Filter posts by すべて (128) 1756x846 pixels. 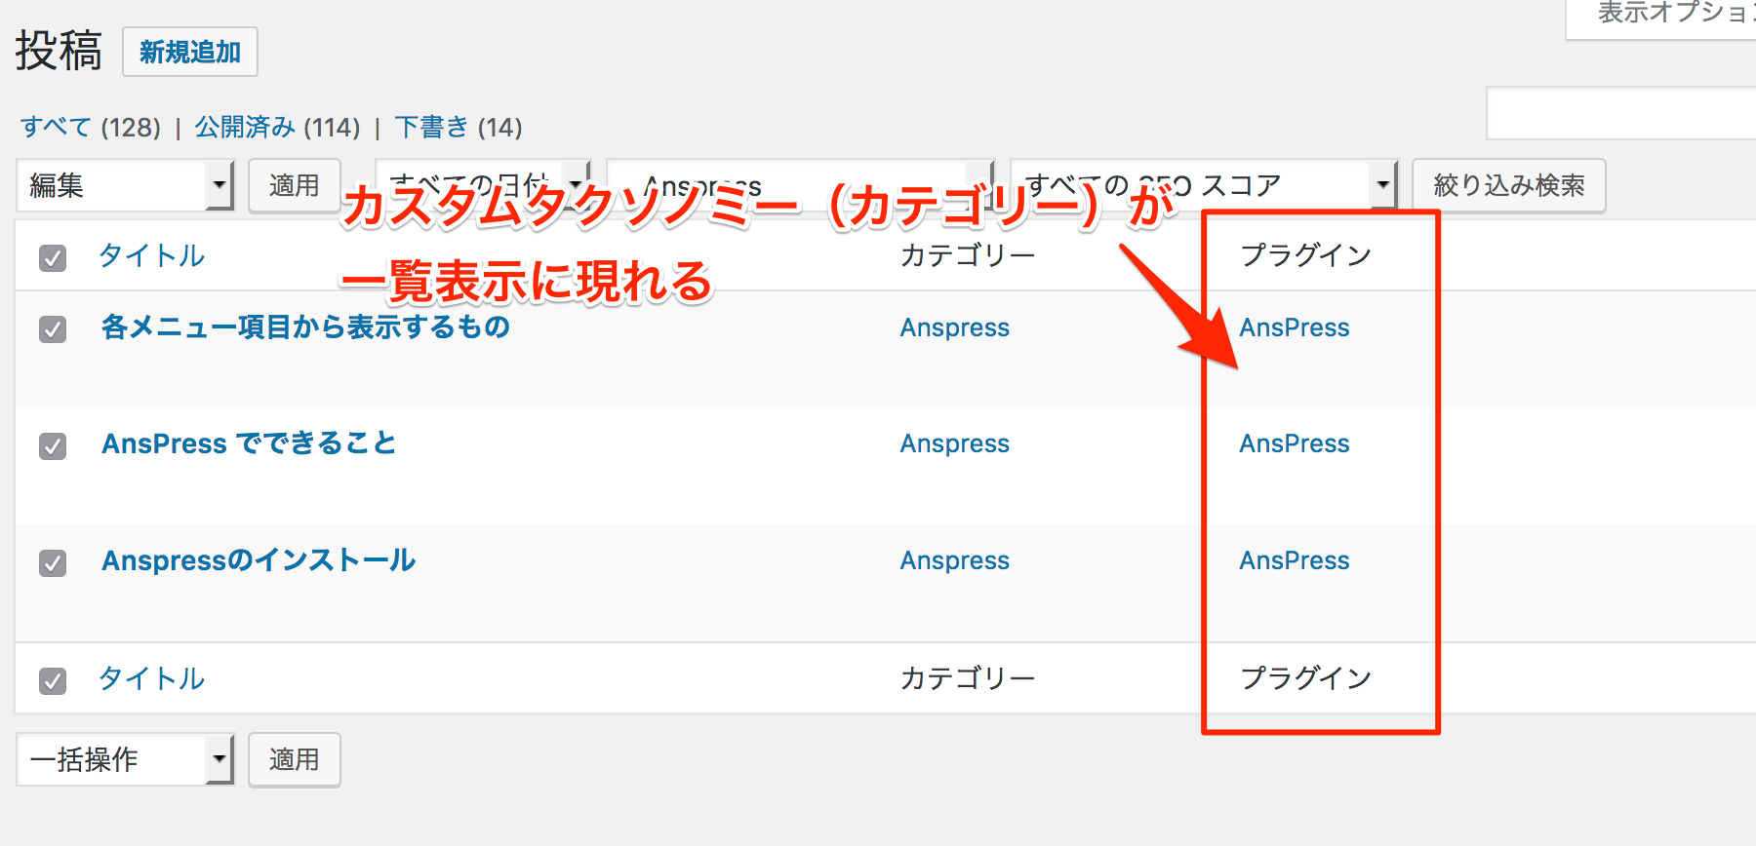tap(91, 128)
